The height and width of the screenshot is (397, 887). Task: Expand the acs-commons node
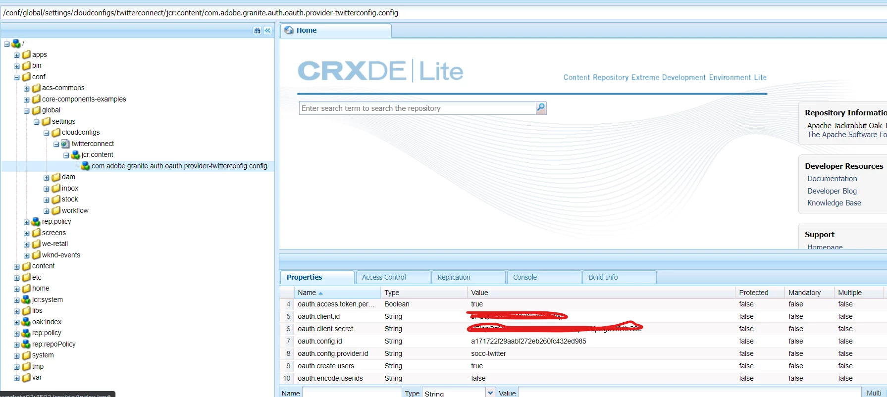pos(27,89)
